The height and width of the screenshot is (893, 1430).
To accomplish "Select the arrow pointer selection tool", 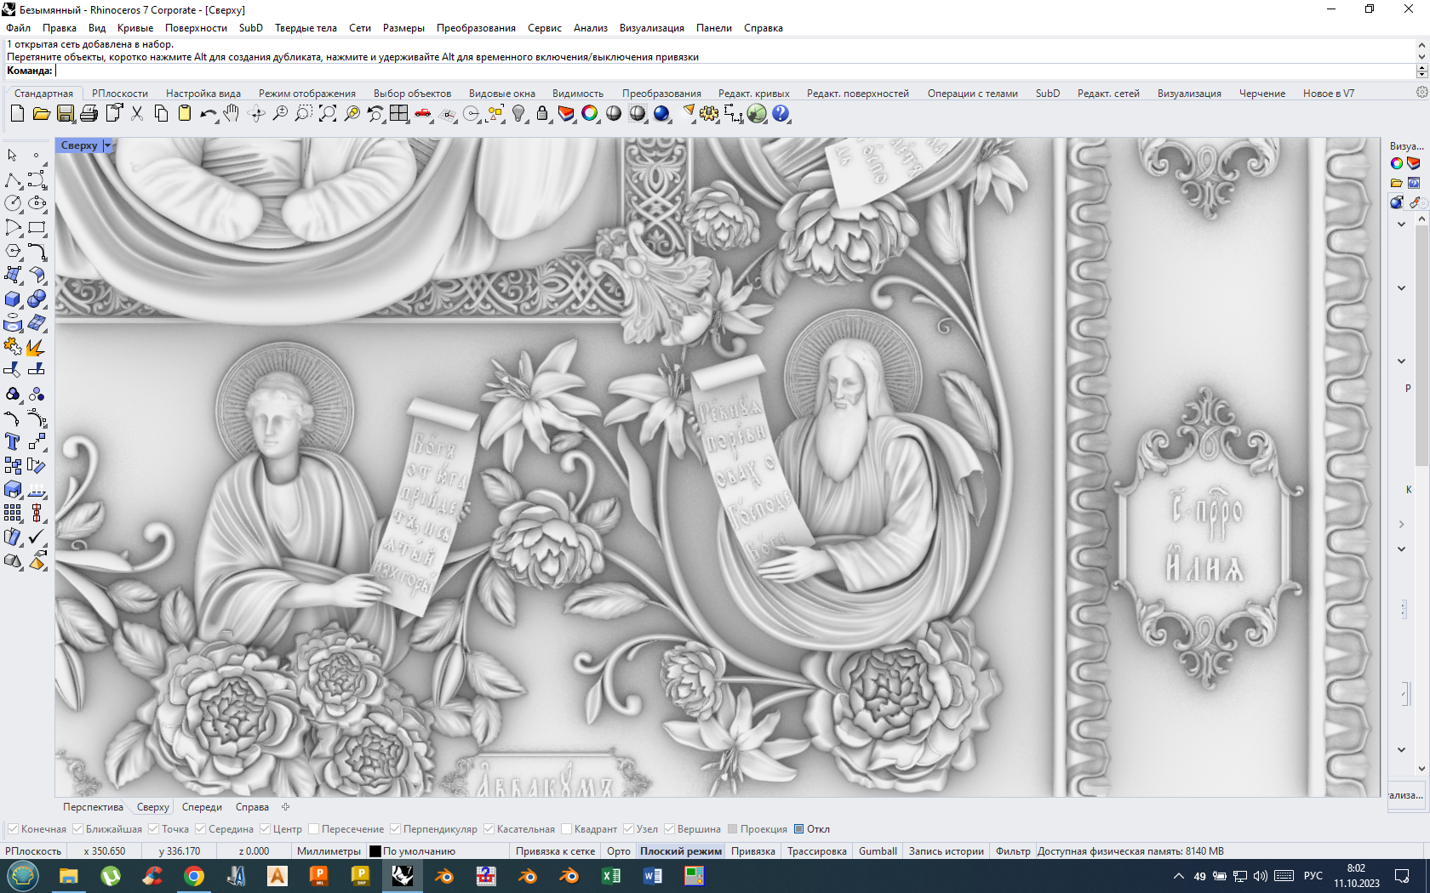I will 13,156.
